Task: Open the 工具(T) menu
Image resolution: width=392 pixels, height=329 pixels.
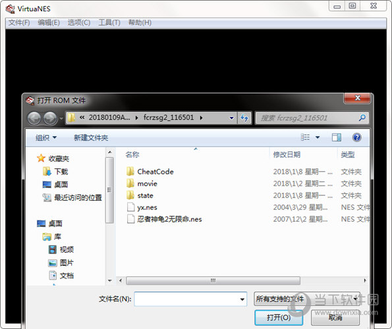Action: pyautogui.click(x=109, y=23)
